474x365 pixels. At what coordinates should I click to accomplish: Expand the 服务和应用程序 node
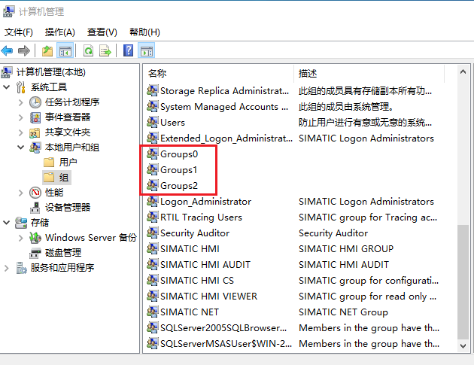(8, 268)
